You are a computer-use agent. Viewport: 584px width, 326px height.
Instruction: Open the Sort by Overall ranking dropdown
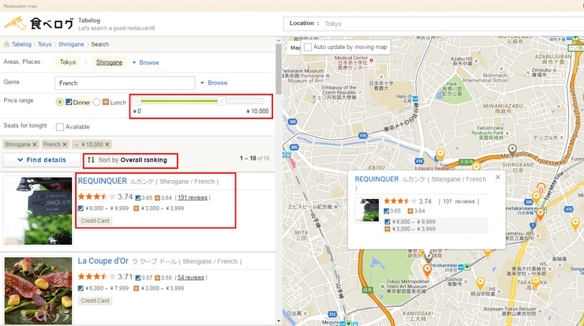pos(127,160)
